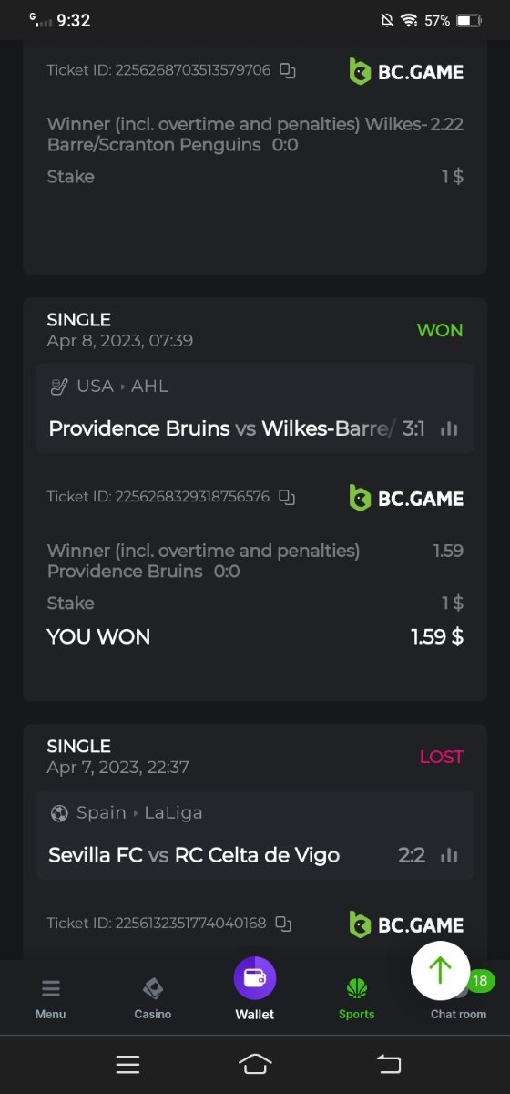This screenshot has height=1094, width=510.
Task: Switch to the Sports tab
Action: 357,998
